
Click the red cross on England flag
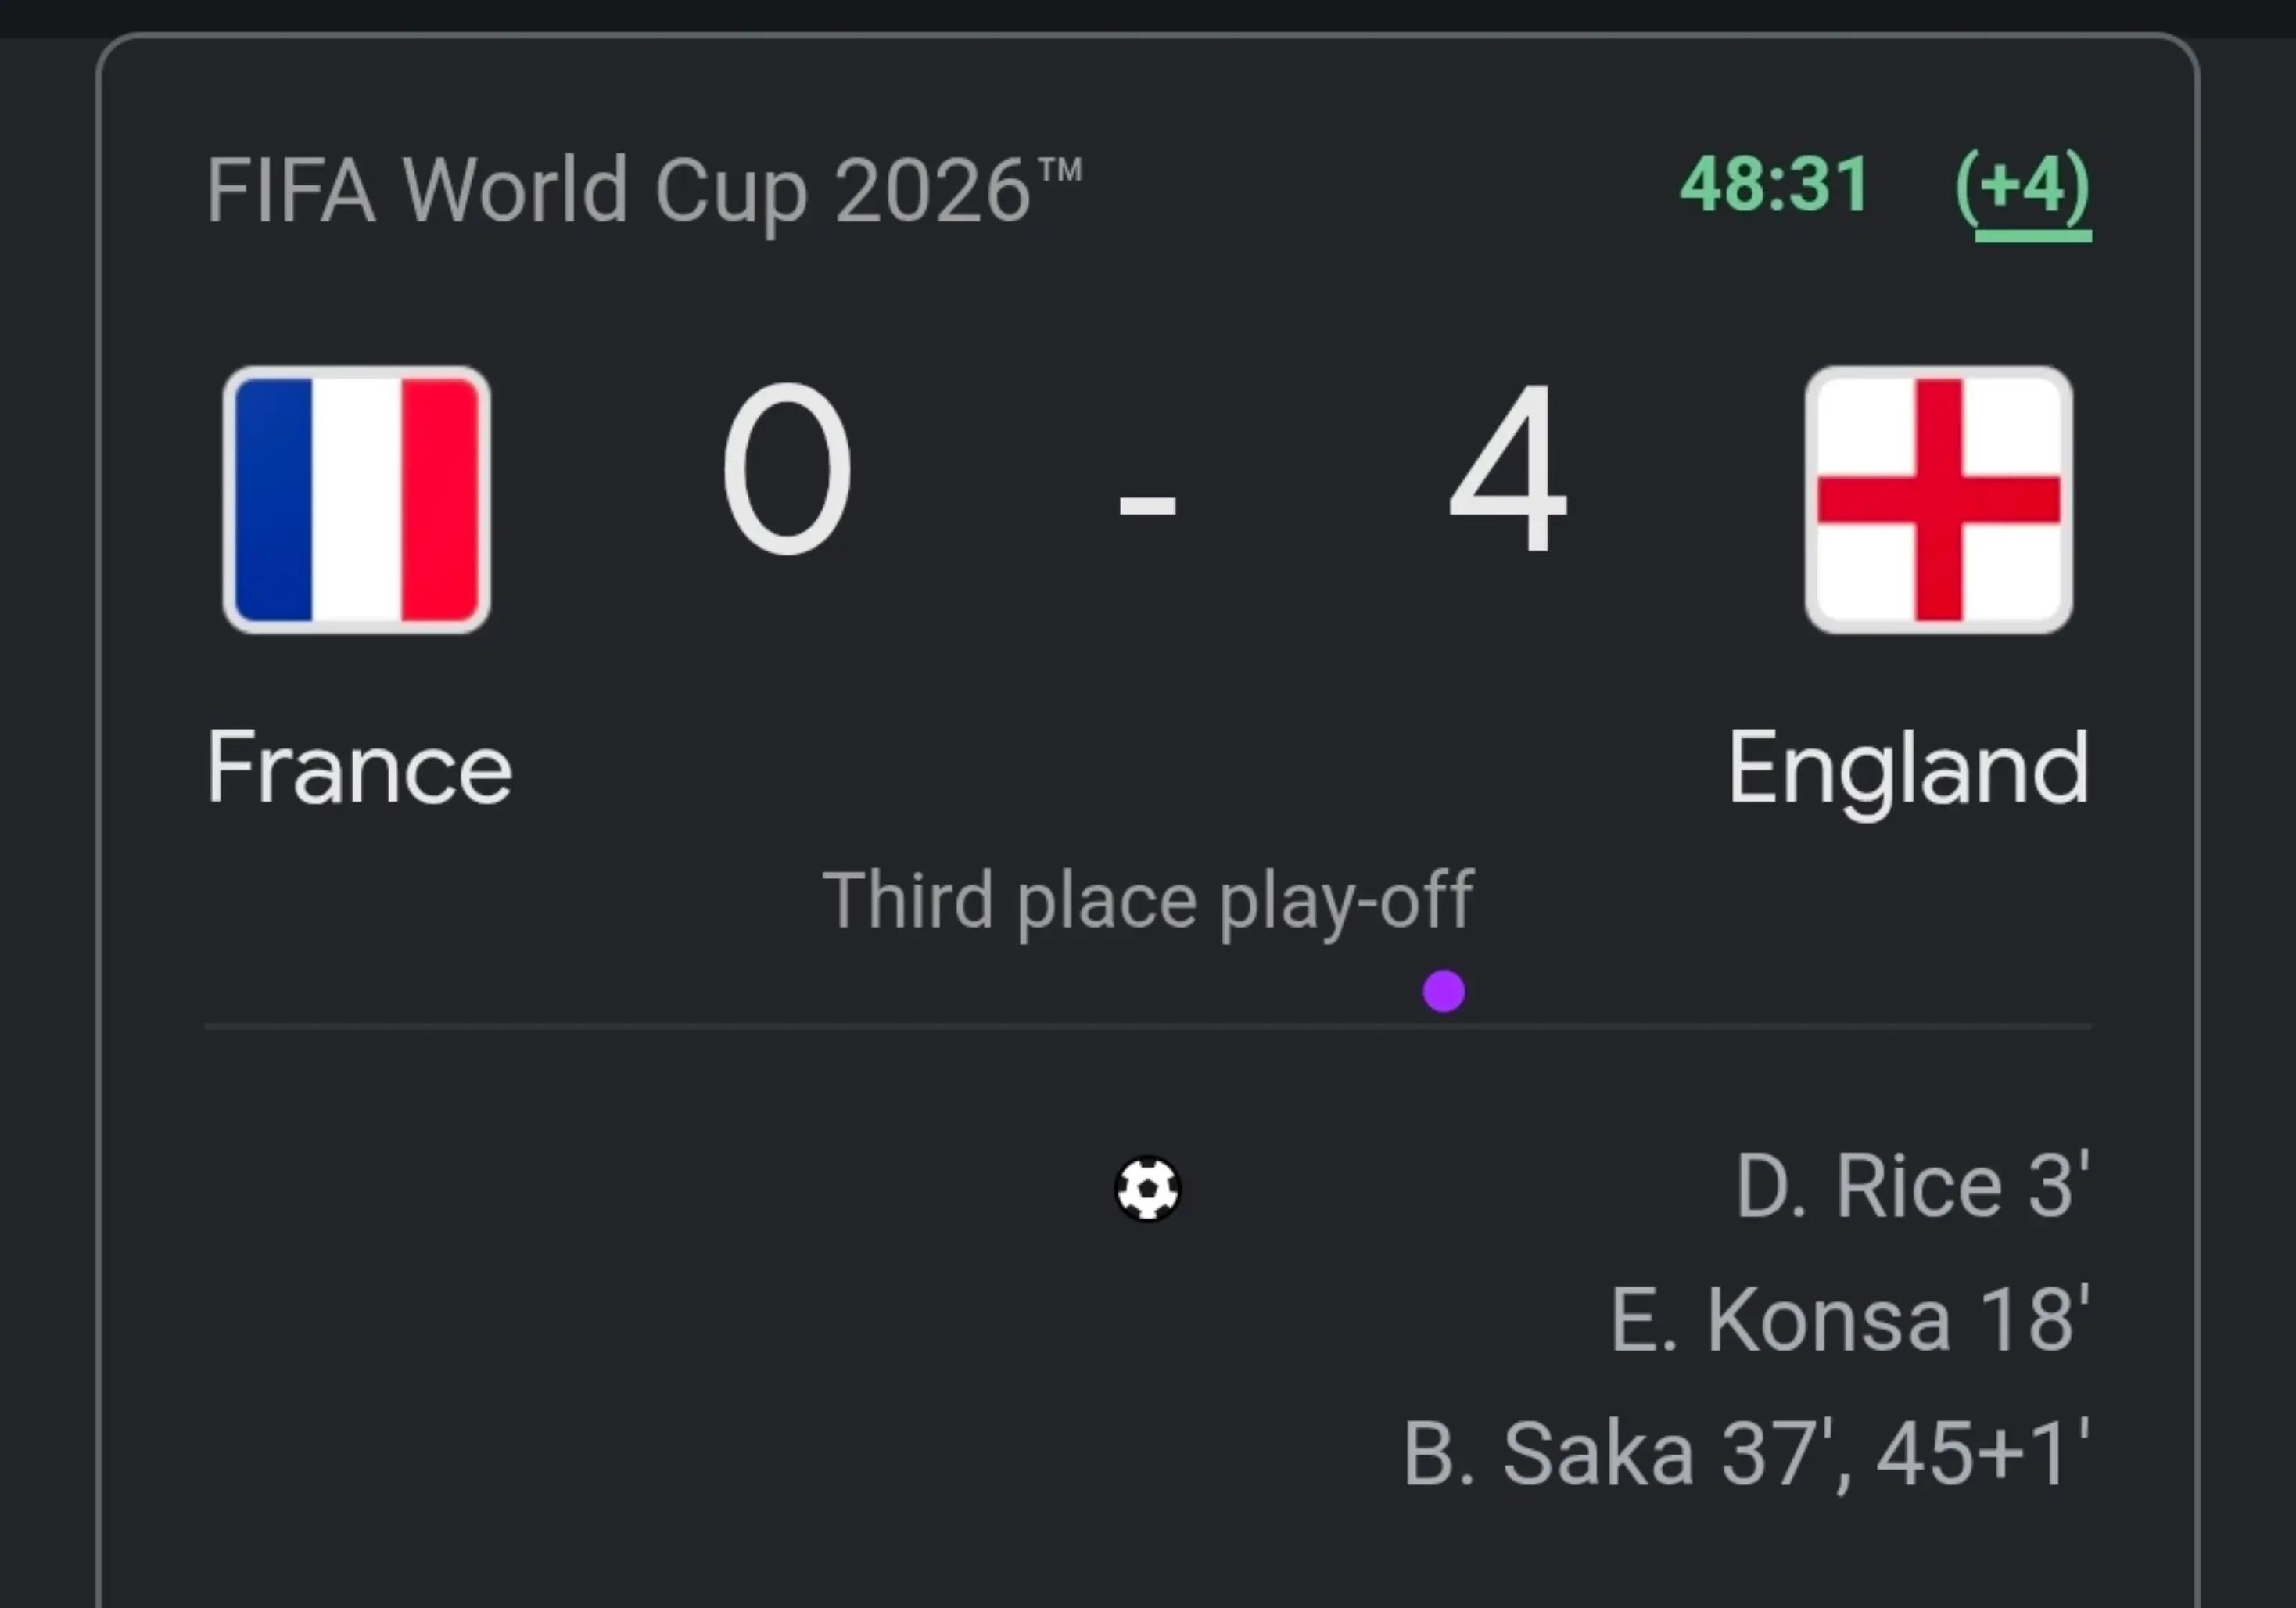pos(1939,499)
